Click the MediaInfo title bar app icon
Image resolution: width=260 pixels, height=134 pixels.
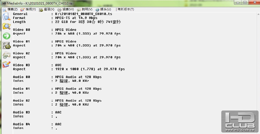(x=4, y=3)
